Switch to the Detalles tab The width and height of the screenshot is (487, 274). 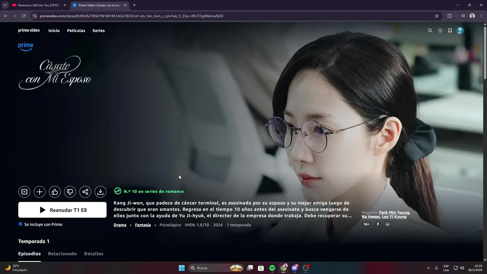pyautogui.click(x=94, y=253)
